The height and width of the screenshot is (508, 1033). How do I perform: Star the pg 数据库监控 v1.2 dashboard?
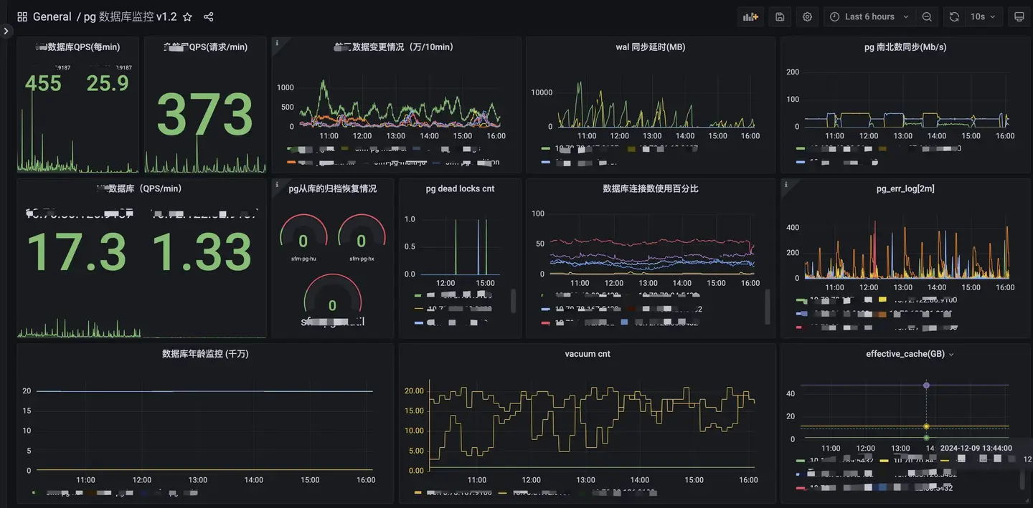[187, 16]
